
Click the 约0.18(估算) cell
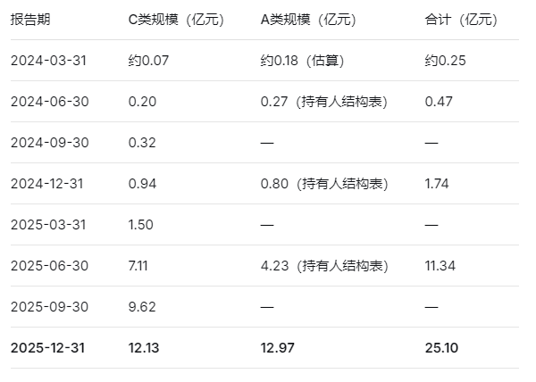coord(302,61)
